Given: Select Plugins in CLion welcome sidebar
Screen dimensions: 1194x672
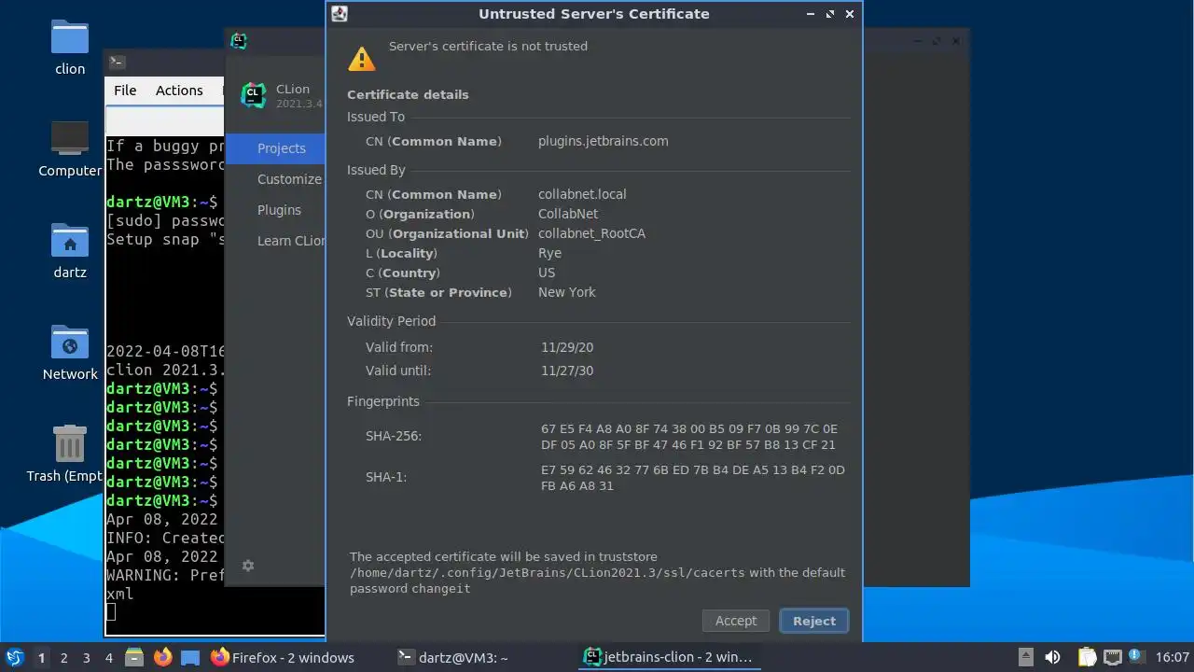Looking at the screenshot, I should tap(275, 210).
